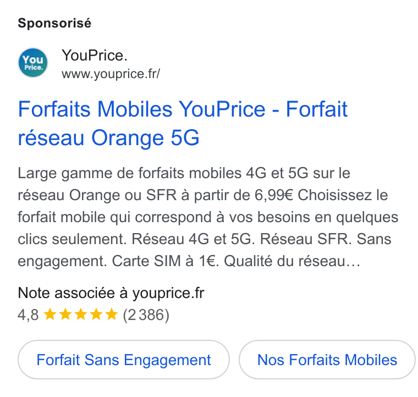Click "Large gamme de forfaits mobiles" text
The image size is (418, 397).
click(x=130, y=173)
